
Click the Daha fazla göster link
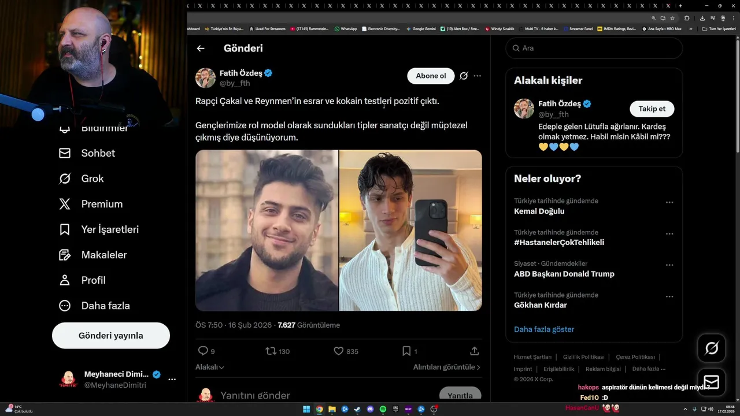(544, 329)
